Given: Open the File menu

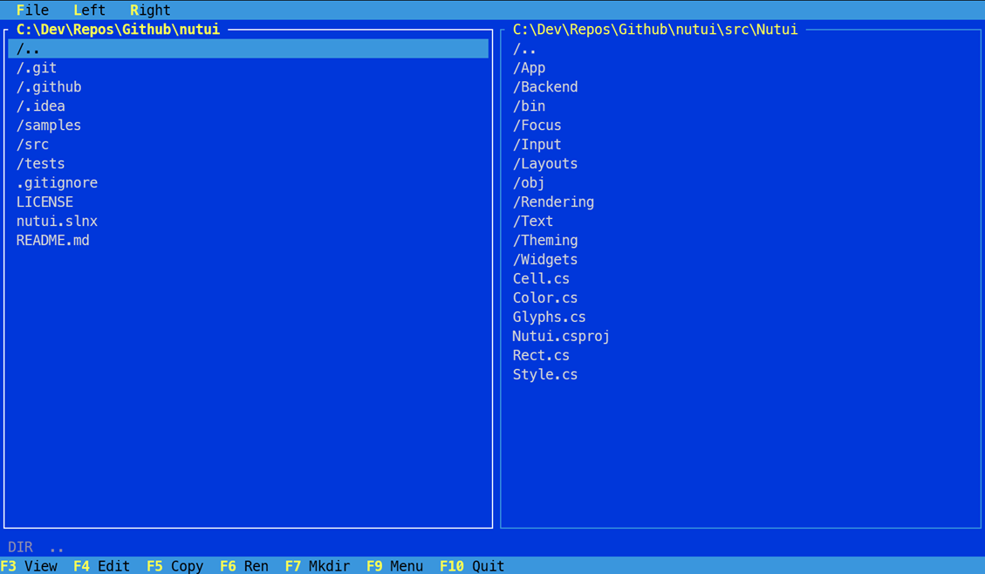Looking at the screenshot, I should (x=32, y=10).
